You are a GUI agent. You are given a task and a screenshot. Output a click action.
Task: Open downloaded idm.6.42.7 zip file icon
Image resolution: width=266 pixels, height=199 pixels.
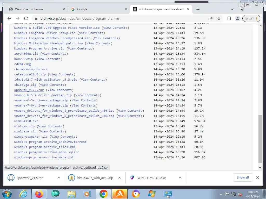point(71,177)
